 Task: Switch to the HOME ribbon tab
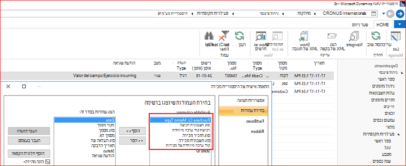click(382, 25)
